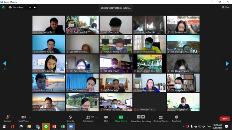Viewport: 232px width, 130px height.
Task: Pause recording in the top recording bar
Action: pyautogui.click(x=30, y=7)
